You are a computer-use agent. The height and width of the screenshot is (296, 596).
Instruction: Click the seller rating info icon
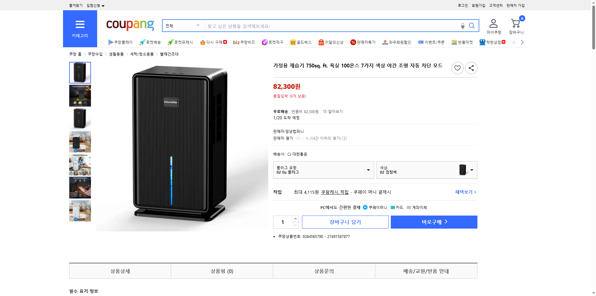click(345, 139)
